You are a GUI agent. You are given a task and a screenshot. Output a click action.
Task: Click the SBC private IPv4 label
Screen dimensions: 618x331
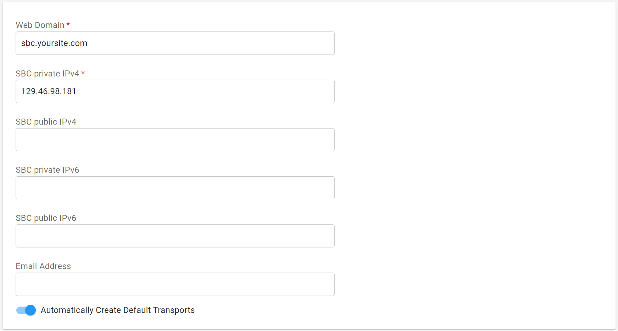click(48, 74)
